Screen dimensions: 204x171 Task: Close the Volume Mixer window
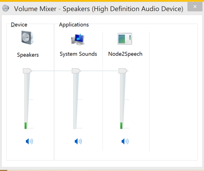[195, 6]
